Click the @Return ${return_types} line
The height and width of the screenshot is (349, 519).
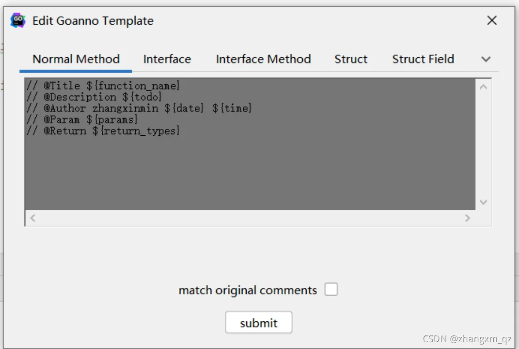[103, 131]
